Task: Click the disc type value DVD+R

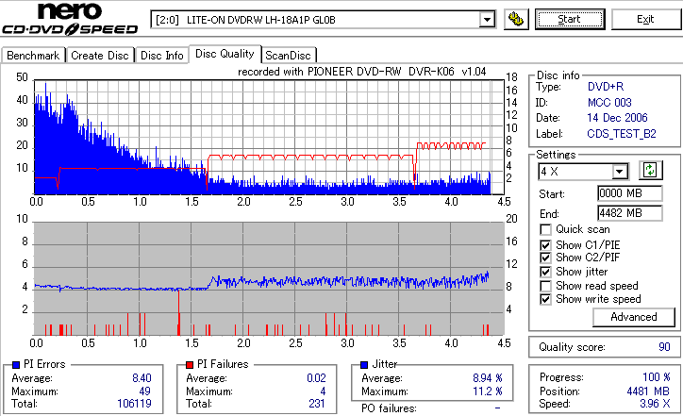Action: [x=606, y=87]
